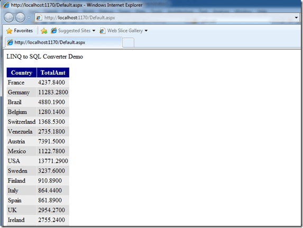This screenshot has width=303, height=228.
Task: Click the browser Forward arrow button
Action: pos(20,17)
